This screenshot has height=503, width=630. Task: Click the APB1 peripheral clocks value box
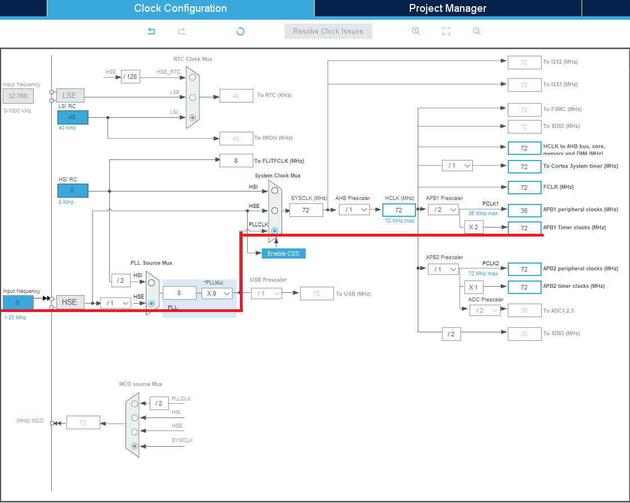coord(524,211)
